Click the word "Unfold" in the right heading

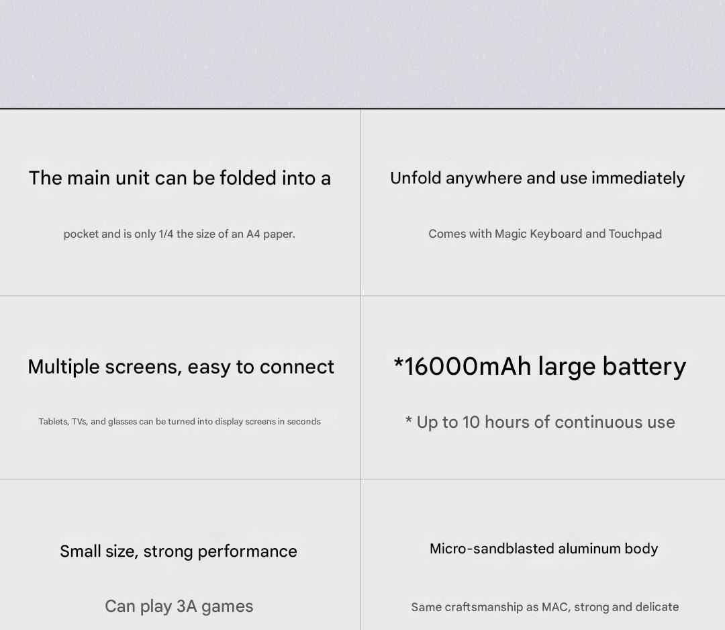tap(416, 178)
